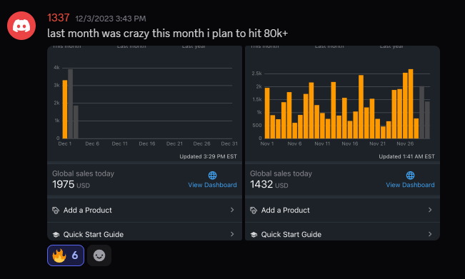The width and height of the screenshot is (465, 279).
Task: Expand chevron on left Add a Product row
Action: pos(232,210)
